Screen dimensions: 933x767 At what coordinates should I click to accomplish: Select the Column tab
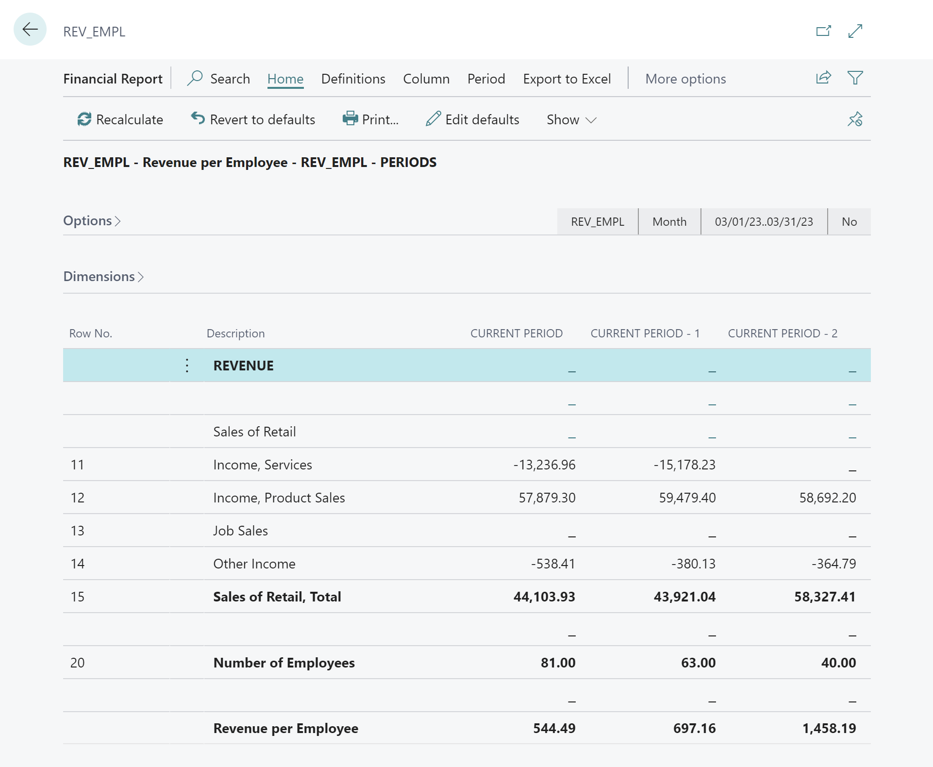tap(425, 78)
